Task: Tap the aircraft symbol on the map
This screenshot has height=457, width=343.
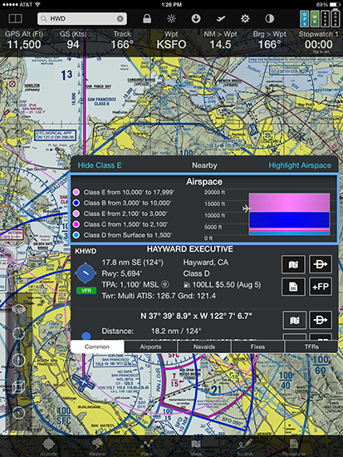Action: click(x=84, y=381)
